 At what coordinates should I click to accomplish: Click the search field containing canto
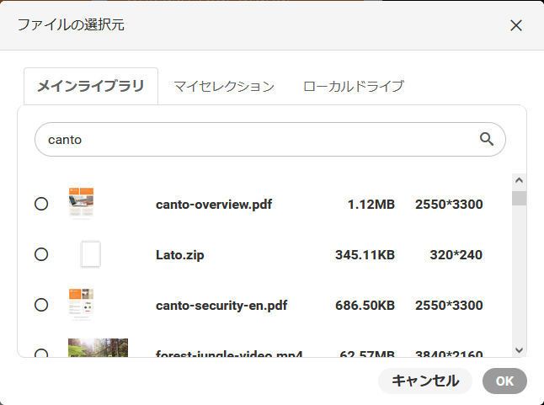coord(253,140)
